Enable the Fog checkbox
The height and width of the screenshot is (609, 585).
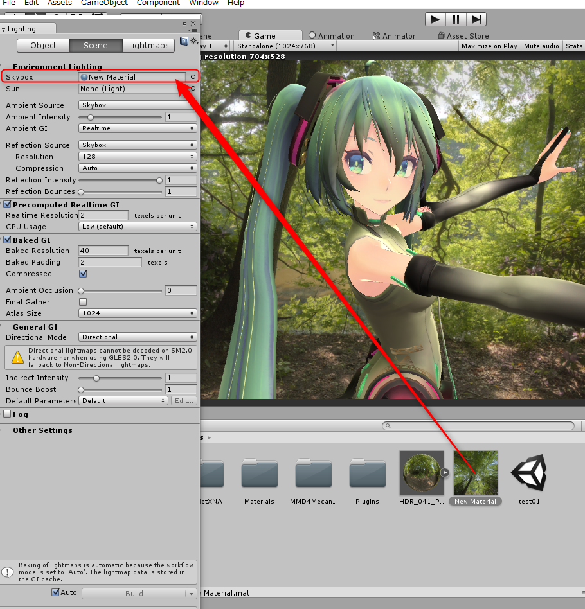click(7, 414)
